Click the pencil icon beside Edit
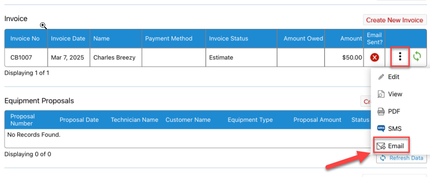 click(x=381, y=77)
